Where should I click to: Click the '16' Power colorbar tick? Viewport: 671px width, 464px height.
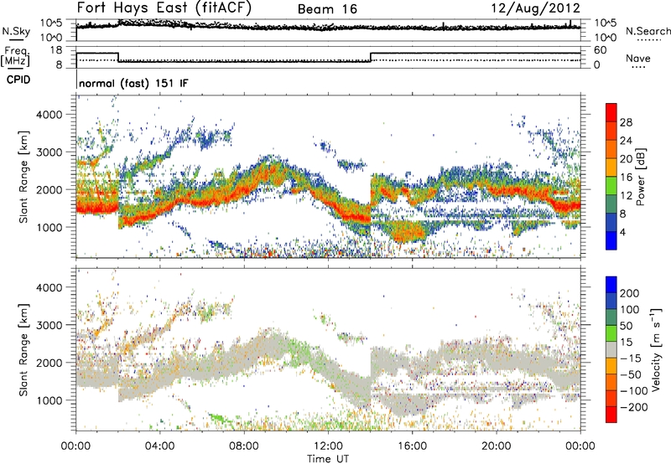coord(626,178)
